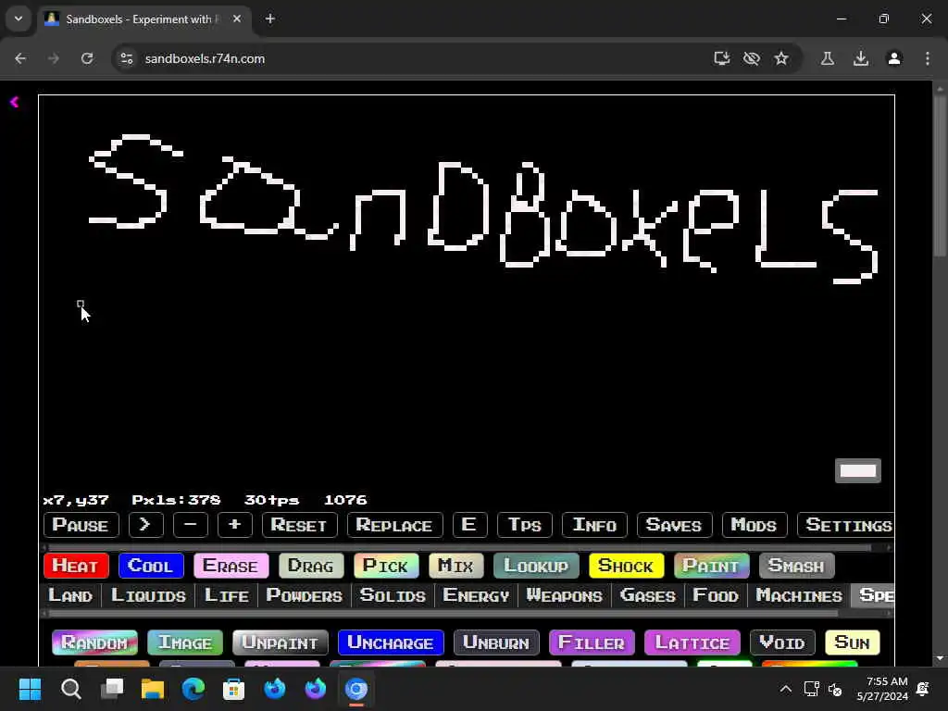Select the Sun element
Screen dimensions: 948x711
click(853, 642)
